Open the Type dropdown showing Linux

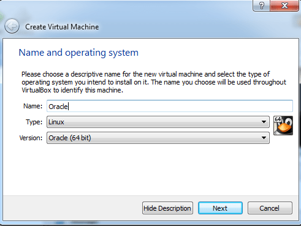(158, 122)
